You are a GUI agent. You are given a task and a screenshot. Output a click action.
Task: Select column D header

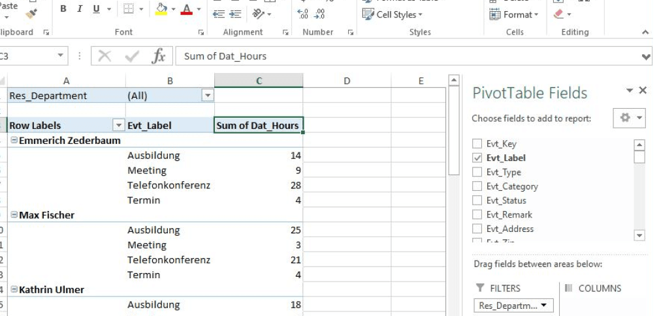pos(347,81)
